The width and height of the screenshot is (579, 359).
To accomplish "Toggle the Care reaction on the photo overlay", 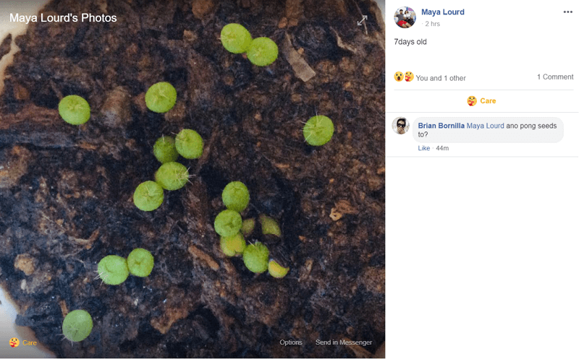I will (23, 342).
